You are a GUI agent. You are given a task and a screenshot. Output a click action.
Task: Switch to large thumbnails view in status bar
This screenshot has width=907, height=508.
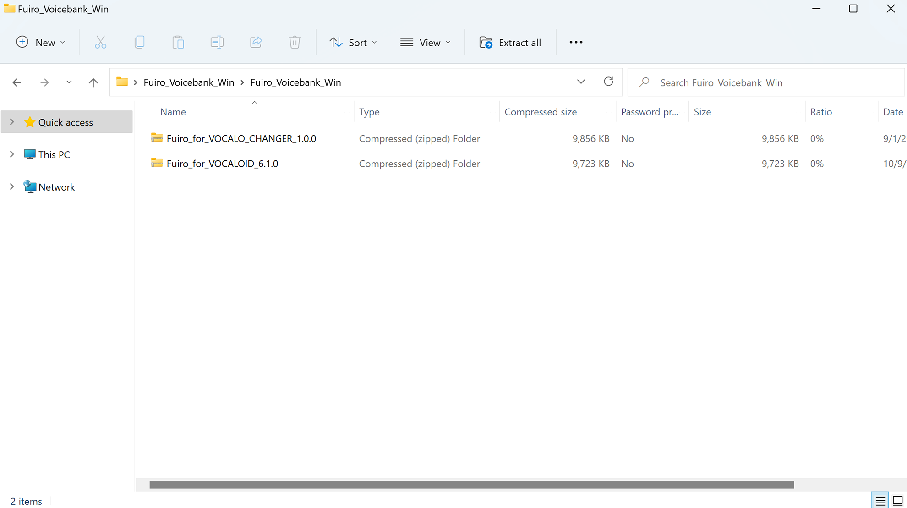(x=897, y=500)
